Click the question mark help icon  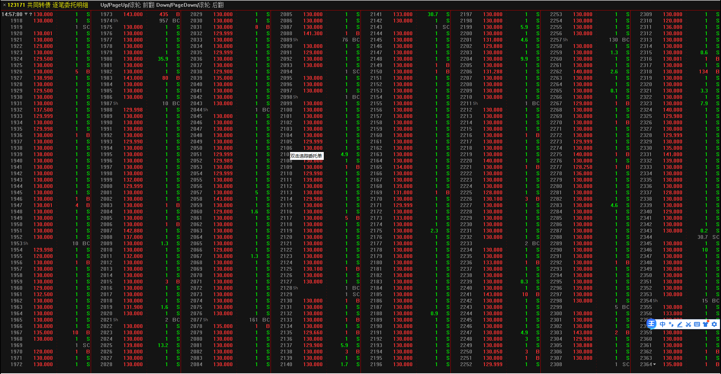(31, 14)
